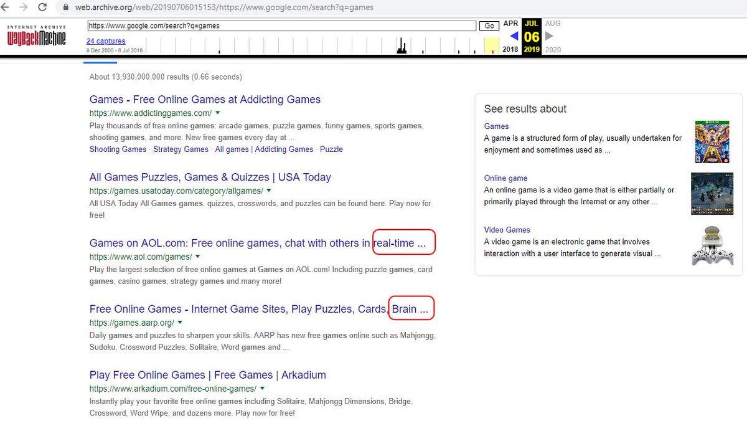
Task: Click the result count text About 13,930,000,000 results
Action: tap(166, 77)
